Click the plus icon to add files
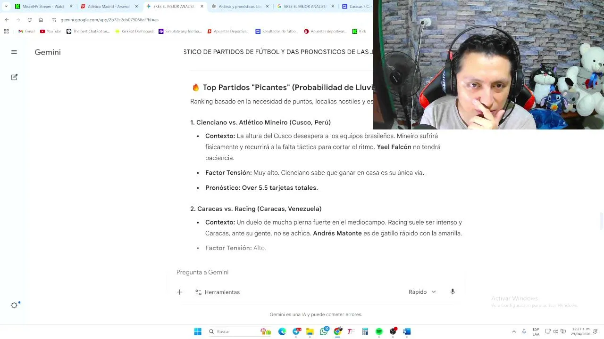This screenshot has height=339, width=604. pyautogui.click(x=179, y=292)
